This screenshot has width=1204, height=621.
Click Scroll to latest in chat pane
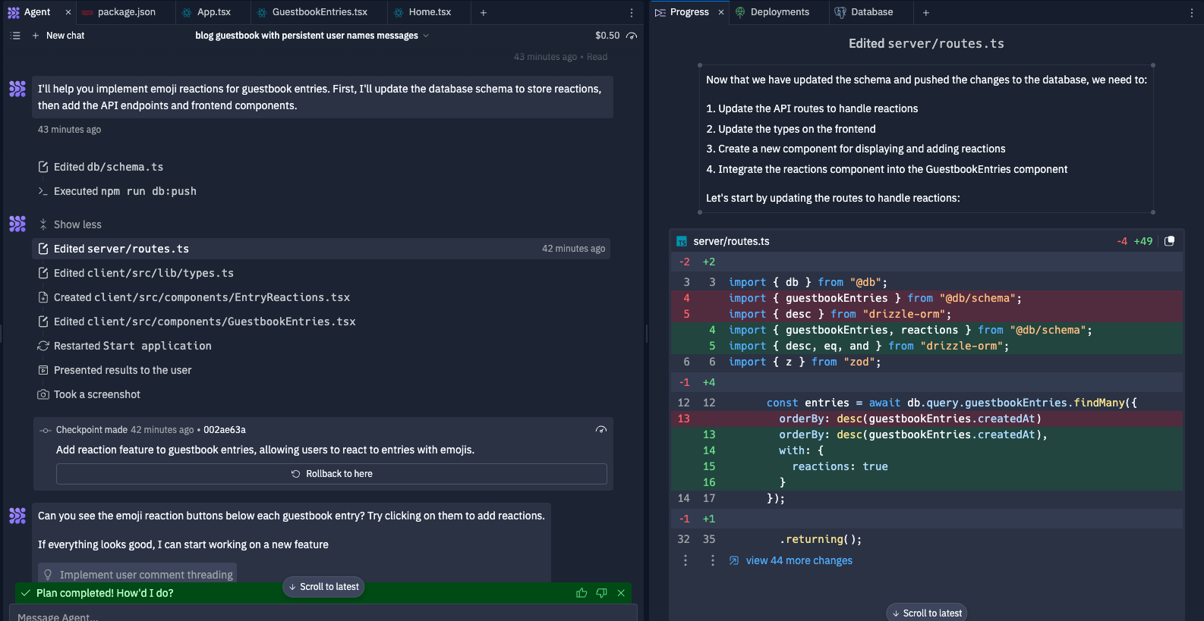coord(323,587)
